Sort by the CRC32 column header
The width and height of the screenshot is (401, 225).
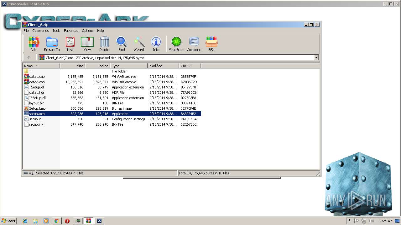[190, 66]
